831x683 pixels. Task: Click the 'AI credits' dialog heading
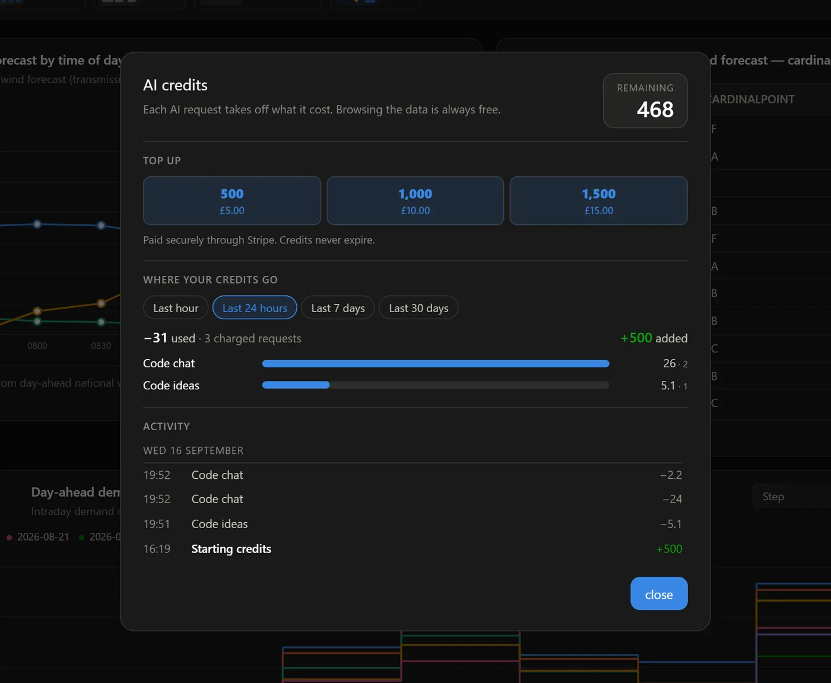coord(175,85)
